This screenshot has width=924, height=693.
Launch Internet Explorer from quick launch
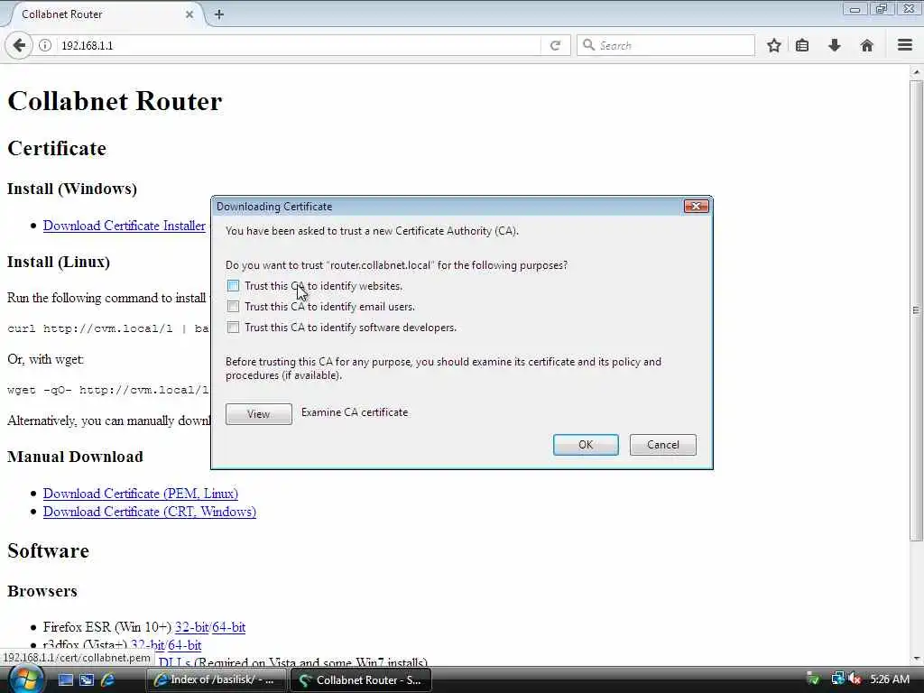click(107, 679)
